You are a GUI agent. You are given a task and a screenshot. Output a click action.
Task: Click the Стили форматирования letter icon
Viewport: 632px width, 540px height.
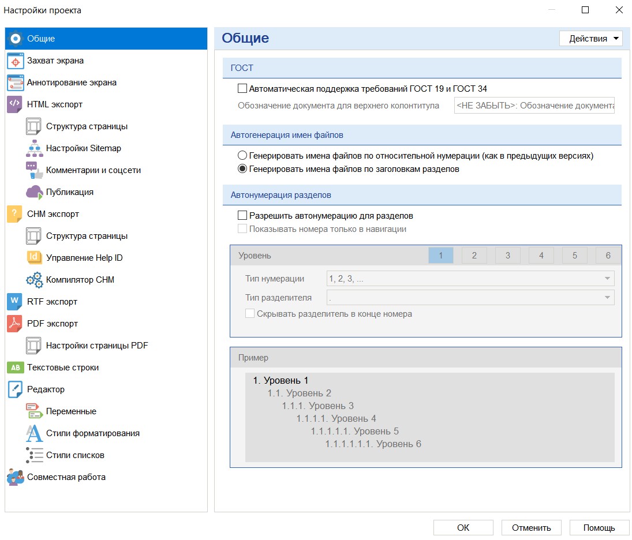pos(35,433)
